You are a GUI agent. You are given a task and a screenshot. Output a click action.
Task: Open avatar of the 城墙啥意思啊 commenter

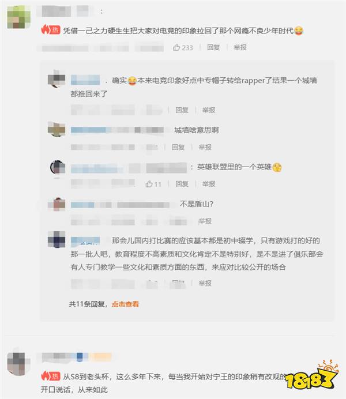click(x=57, y=129)
